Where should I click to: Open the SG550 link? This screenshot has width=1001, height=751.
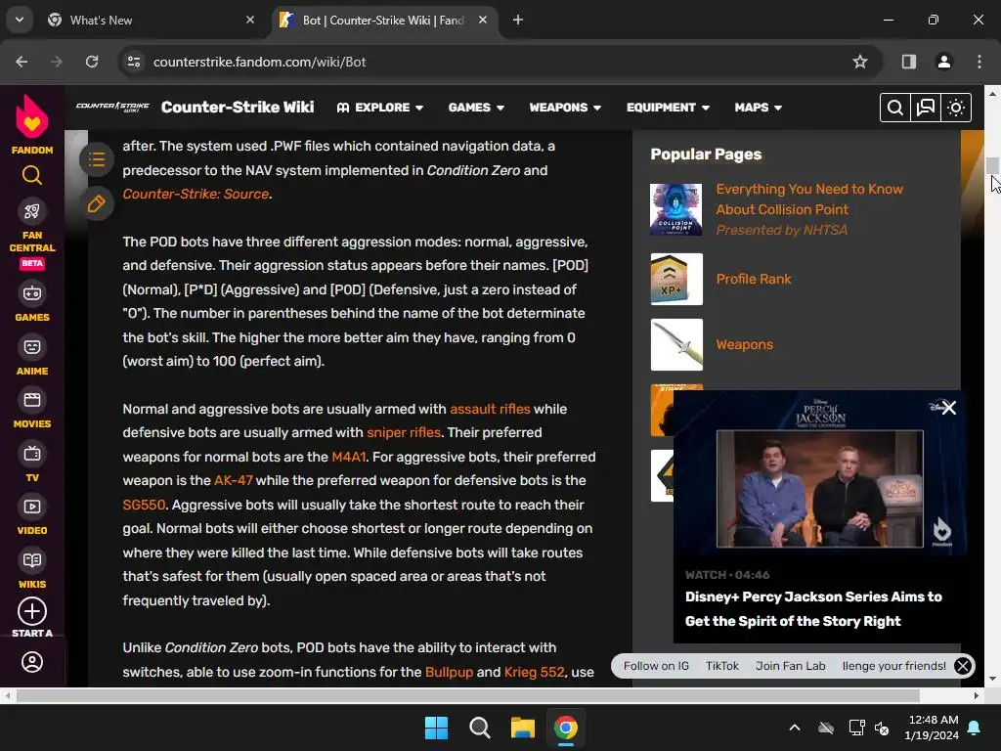point(144,505)
